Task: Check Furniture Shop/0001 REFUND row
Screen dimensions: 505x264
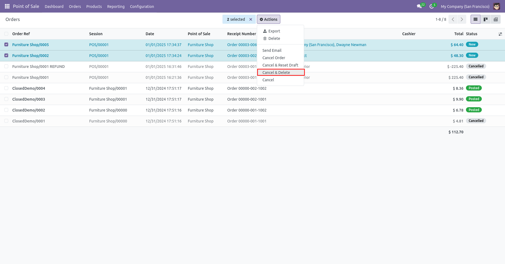Action: tap(6, 66)
